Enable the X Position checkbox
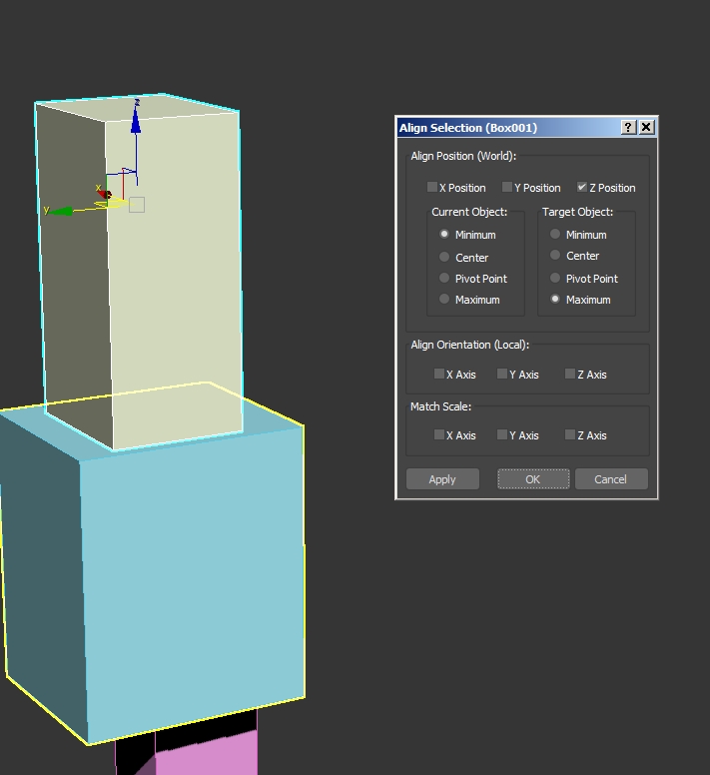710x775 pixels. coord(432,187)
